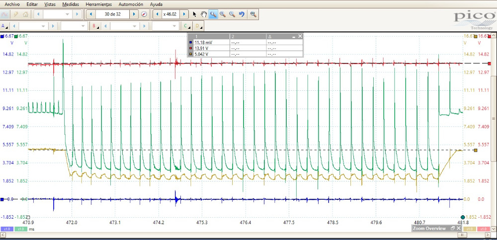Undo last zoom with blue arrow
This screenshot has height=240, width=497.
click(242, 14)
